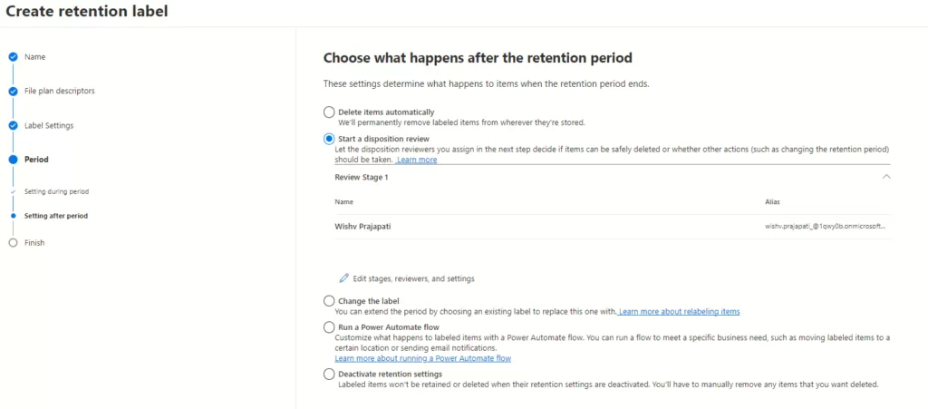Click the Setting during period small checkmark
Viewport: 928px width, 409px height.
click(13, 192)
